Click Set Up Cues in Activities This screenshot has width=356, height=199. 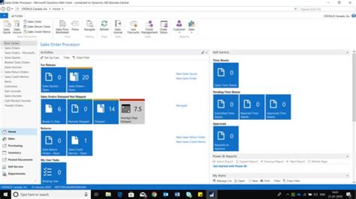50,58
